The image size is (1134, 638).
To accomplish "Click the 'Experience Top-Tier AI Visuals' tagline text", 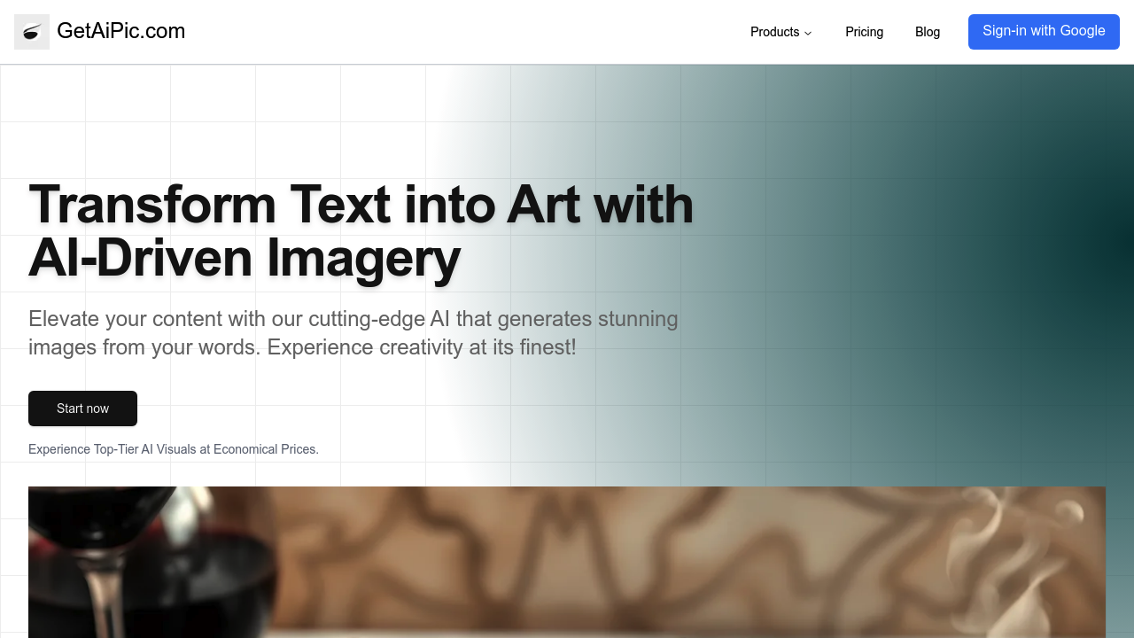I will (174, 449).
